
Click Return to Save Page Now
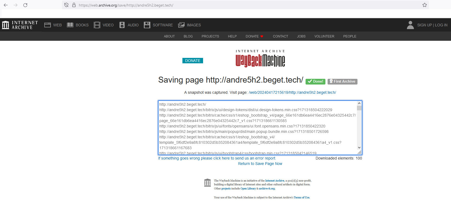(x=260, y=164)
